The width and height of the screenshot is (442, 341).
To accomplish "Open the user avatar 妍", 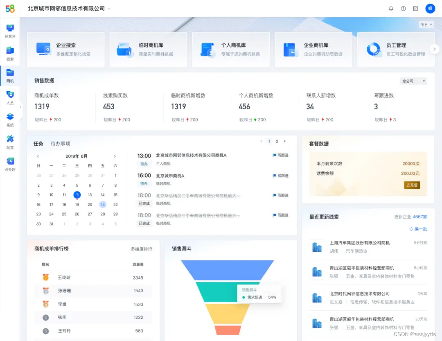I will [430, 9].
